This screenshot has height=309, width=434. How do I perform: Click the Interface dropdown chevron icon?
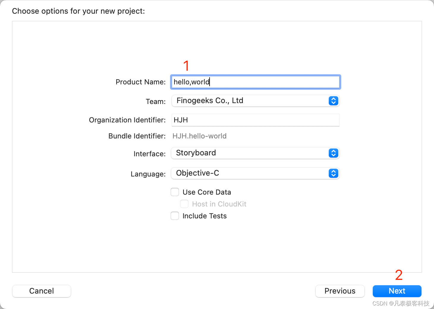[333, 153]
